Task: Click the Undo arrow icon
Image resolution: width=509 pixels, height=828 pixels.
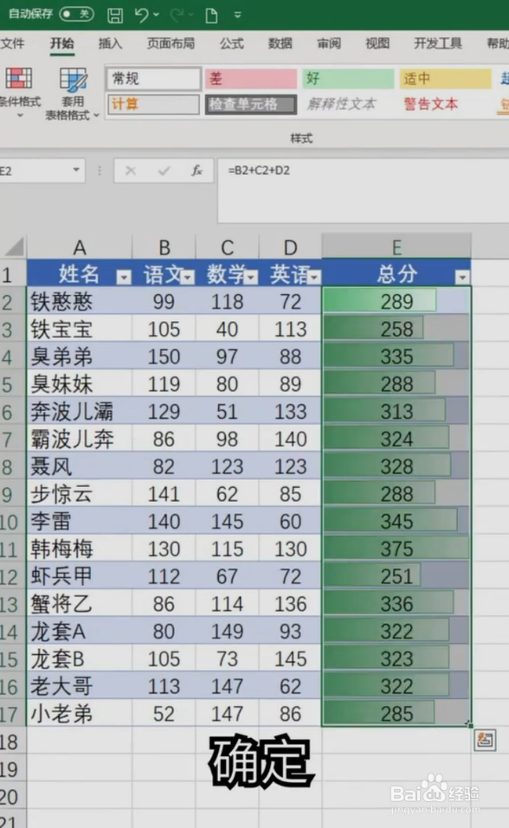Action: [142, 15]
